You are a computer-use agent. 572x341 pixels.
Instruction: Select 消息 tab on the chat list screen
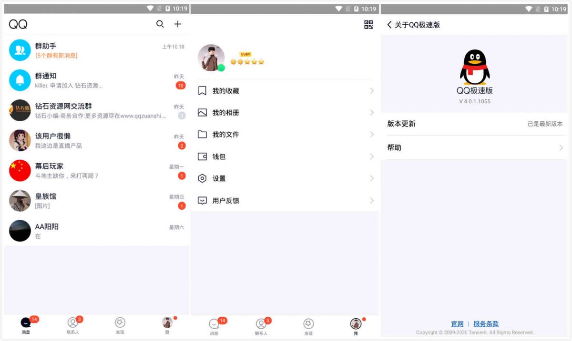click(x=26, y=325)
